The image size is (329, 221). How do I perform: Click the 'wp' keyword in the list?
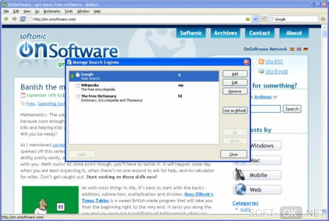(x=181, y=85)
